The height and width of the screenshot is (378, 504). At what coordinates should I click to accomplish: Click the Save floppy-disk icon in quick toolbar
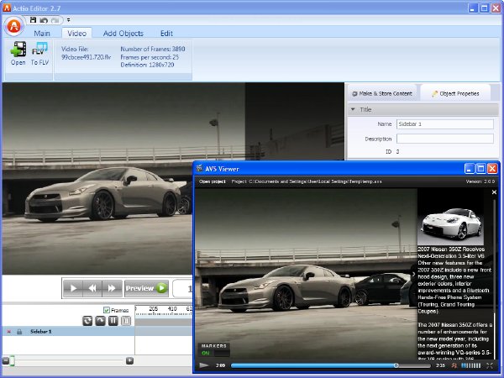(x=33, y=20)
